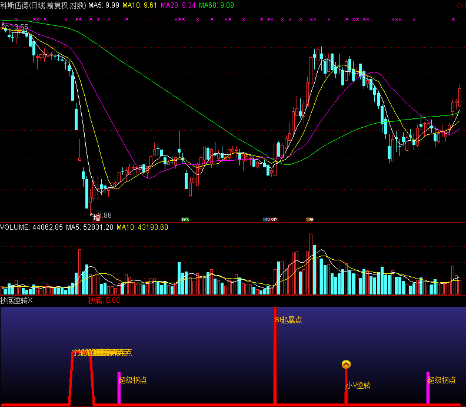Select the 抄底逆转X indicator name
This screenshot has width=466, height=407.
[16, 300]
